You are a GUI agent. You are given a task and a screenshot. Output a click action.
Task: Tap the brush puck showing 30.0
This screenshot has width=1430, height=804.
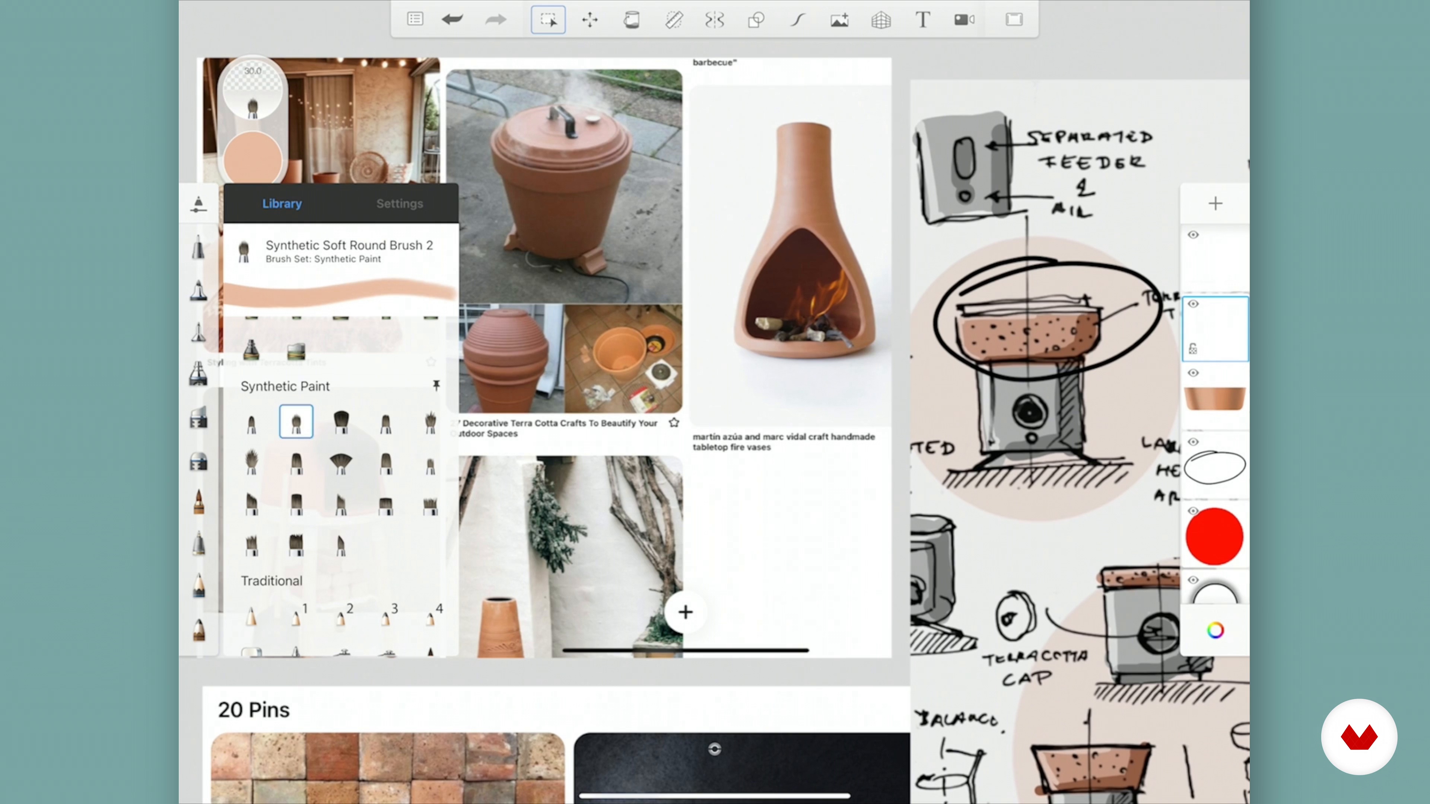(252, 90)
